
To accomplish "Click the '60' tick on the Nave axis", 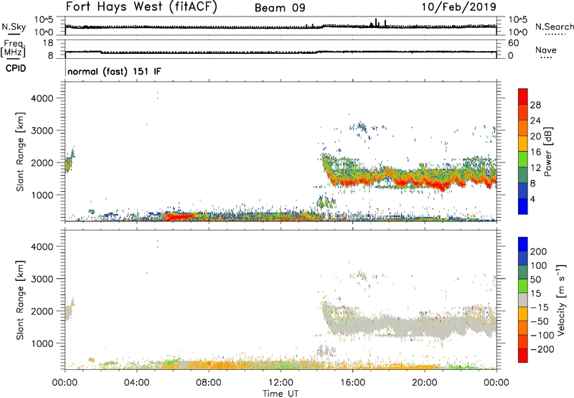I will (514, 43).
